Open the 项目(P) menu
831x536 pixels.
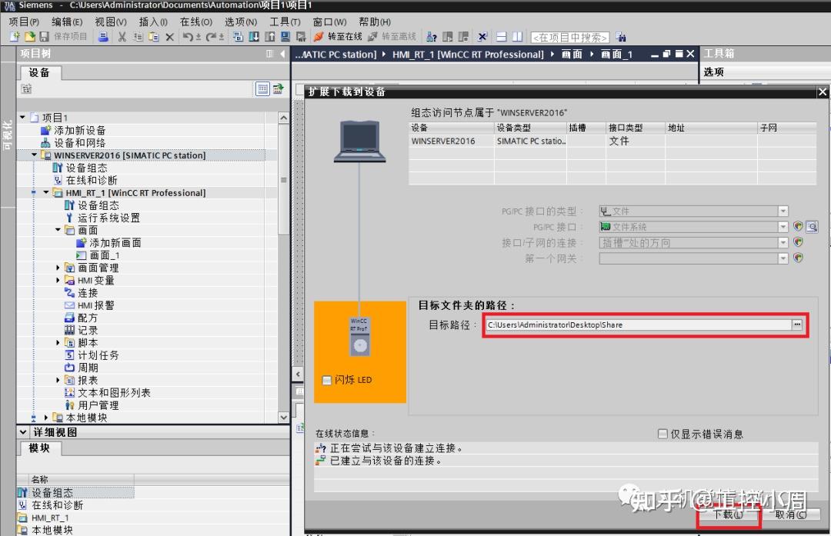pos(24,22)
